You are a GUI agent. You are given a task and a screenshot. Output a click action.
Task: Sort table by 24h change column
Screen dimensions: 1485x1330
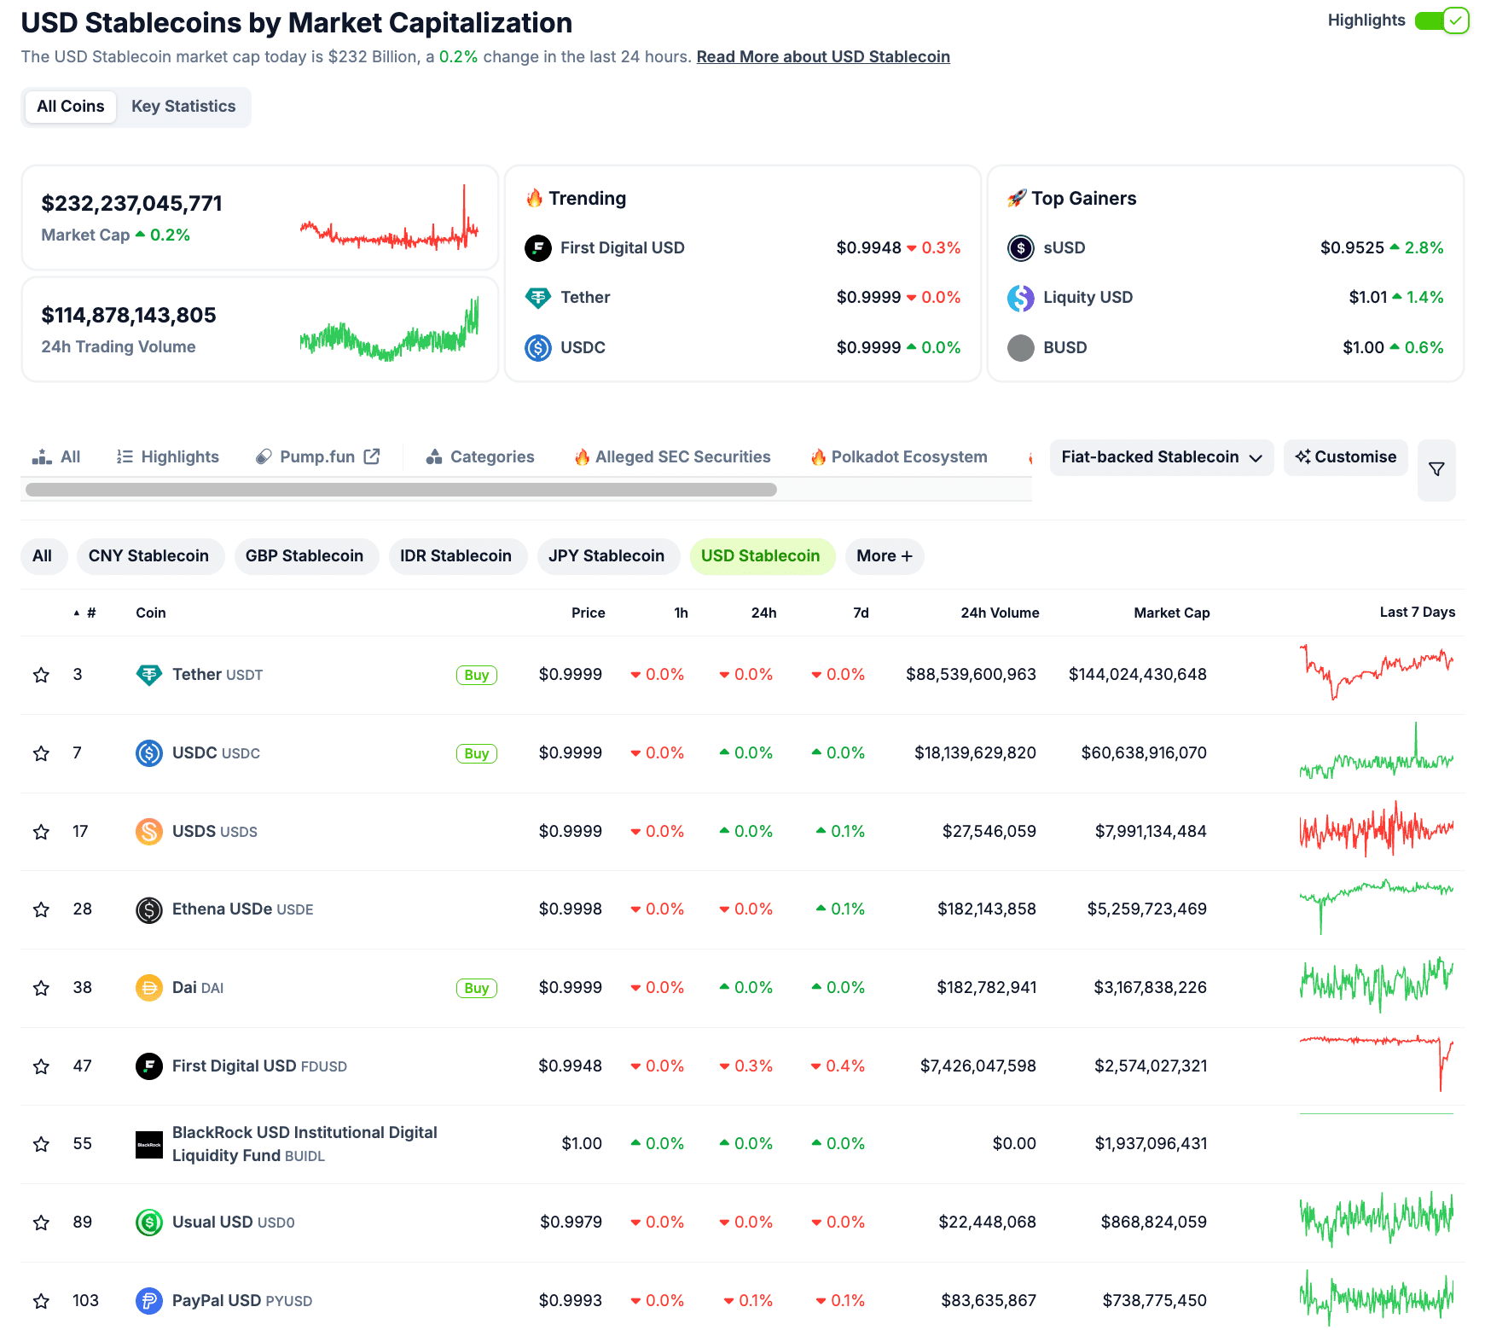pyautogui.click(x=763, y=613)
